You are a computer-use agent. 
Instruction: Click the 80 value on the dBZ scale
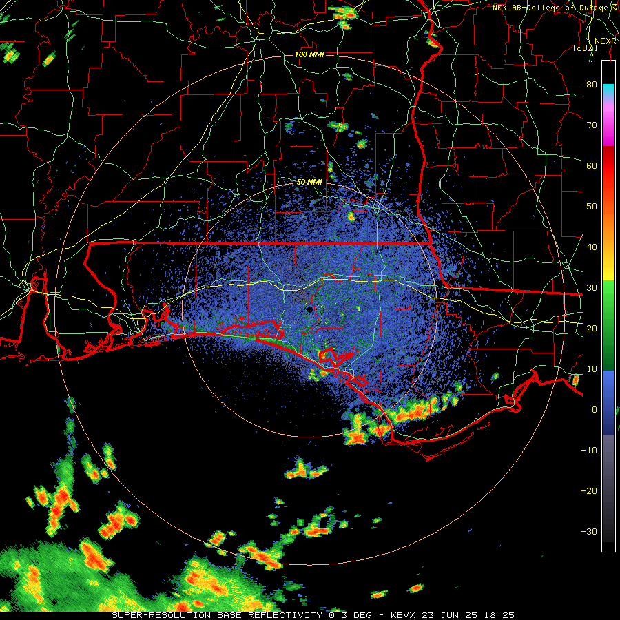(592, 85)
